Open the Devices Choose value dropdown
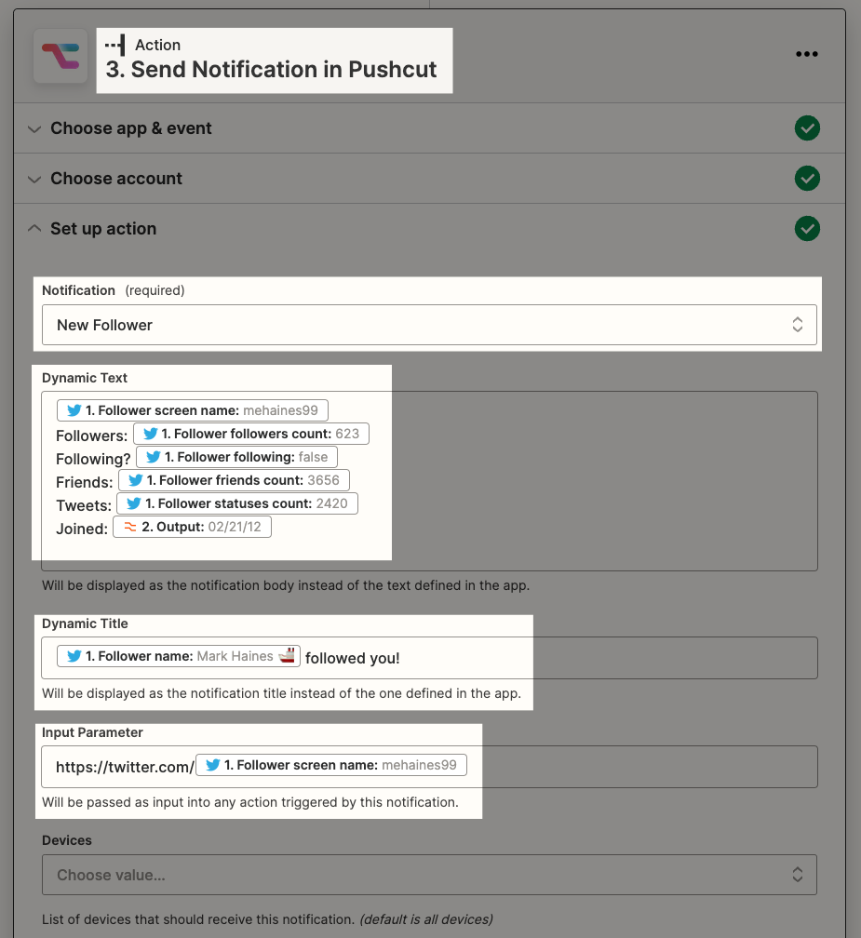The width and height of the screenshot is (861, 938). click(429, 875)
